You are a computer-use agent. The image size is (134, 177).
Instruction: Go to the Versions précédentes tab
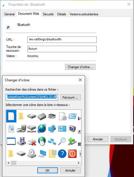(84, 14)
